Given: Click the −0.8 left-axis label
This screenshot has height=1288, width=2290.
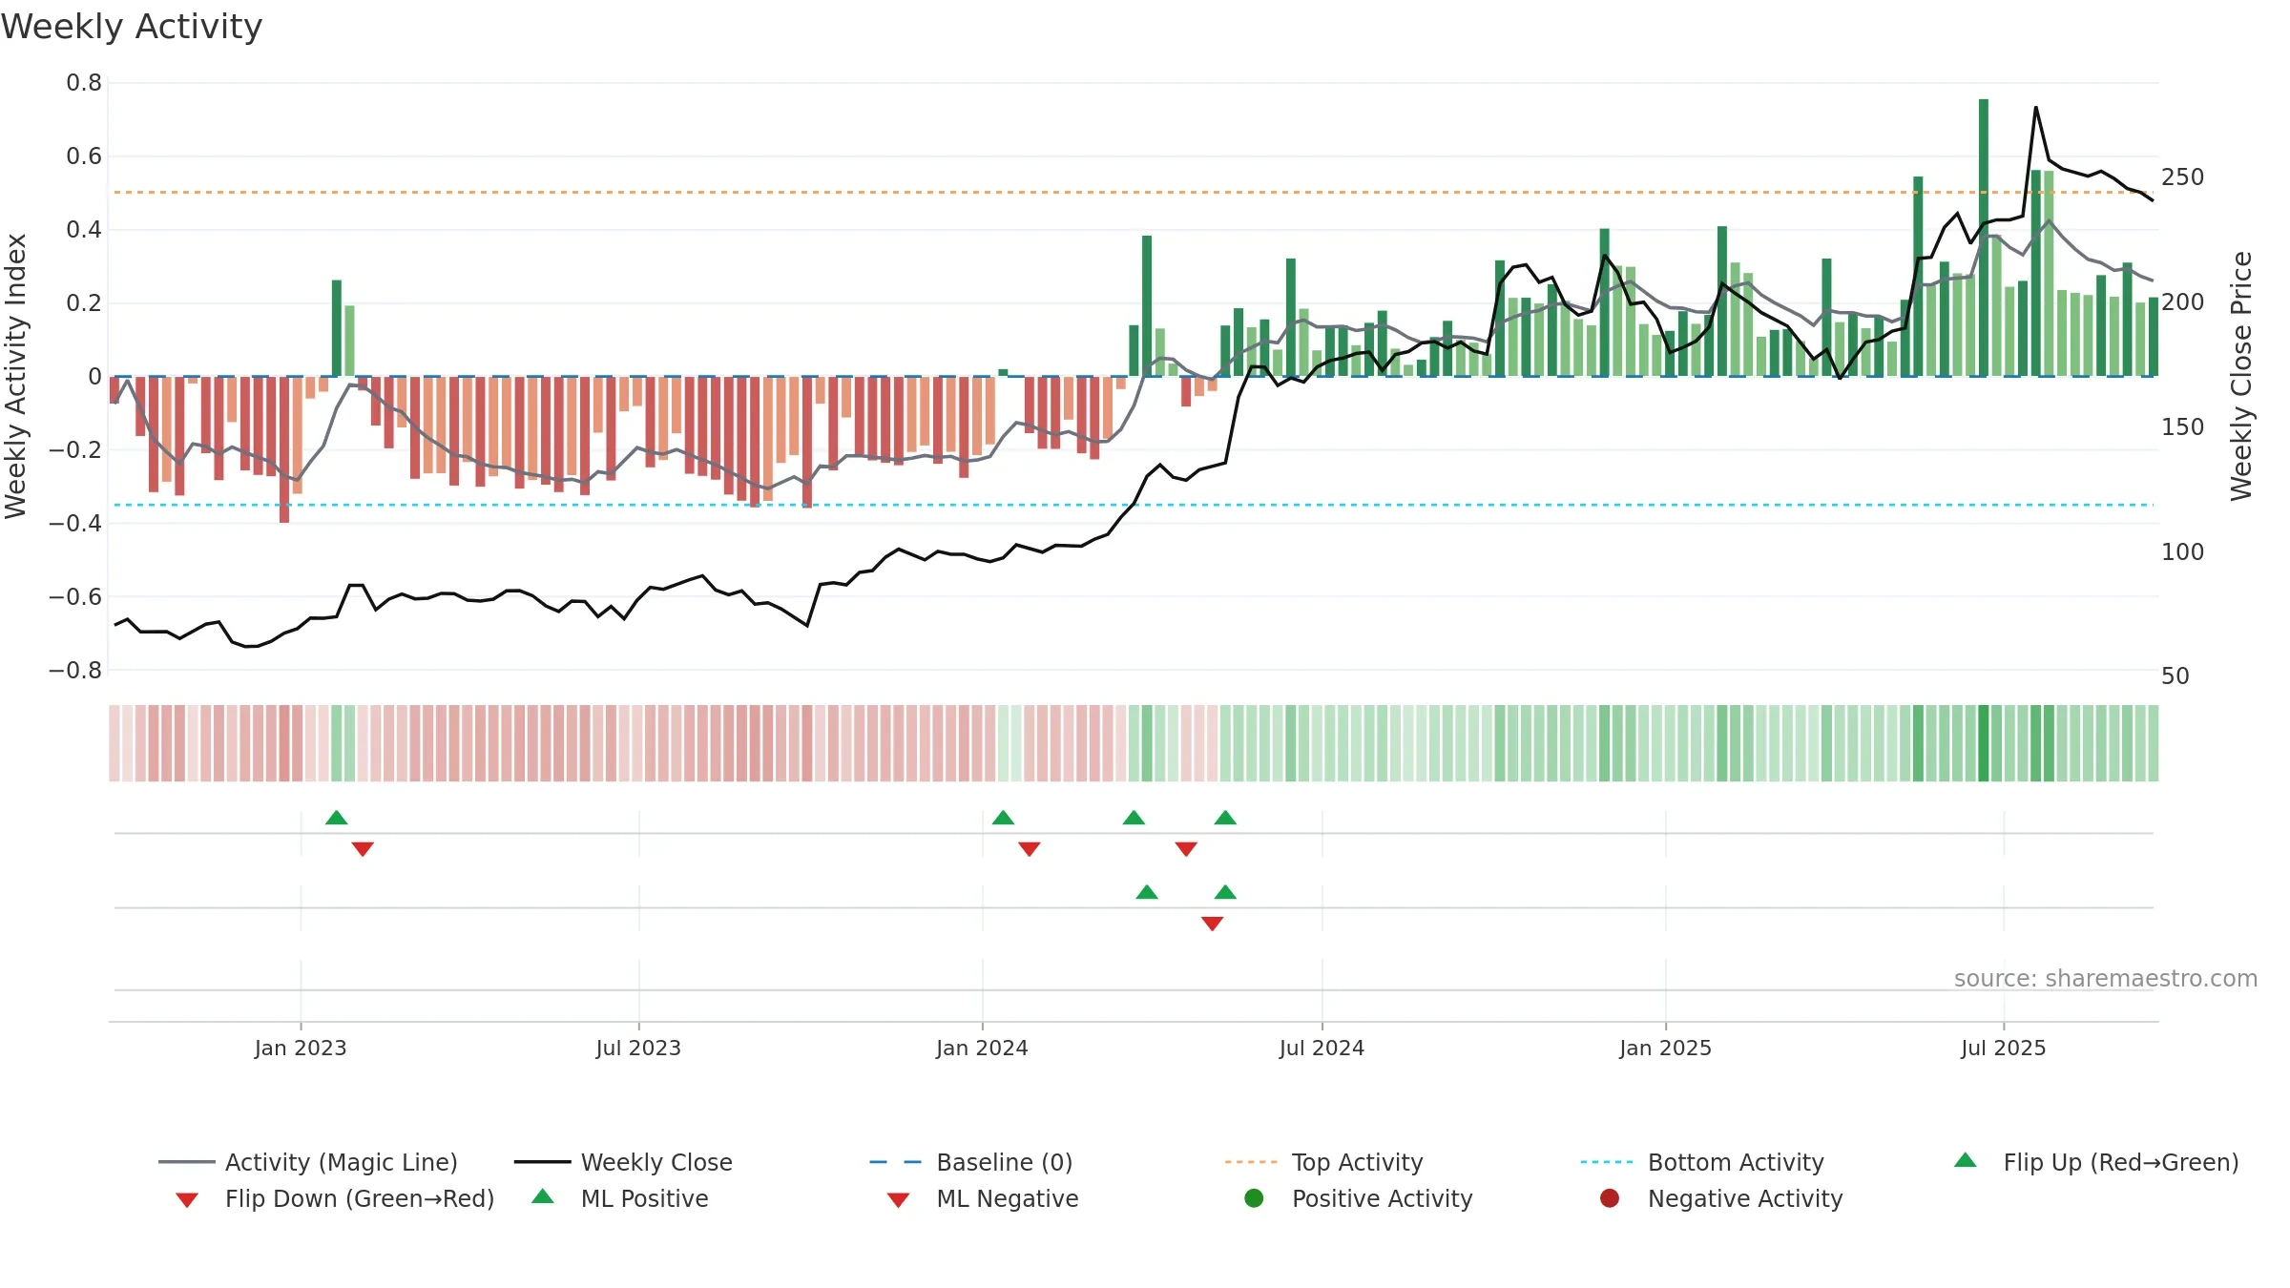Looking at the screenshot, I should (75, 671).
